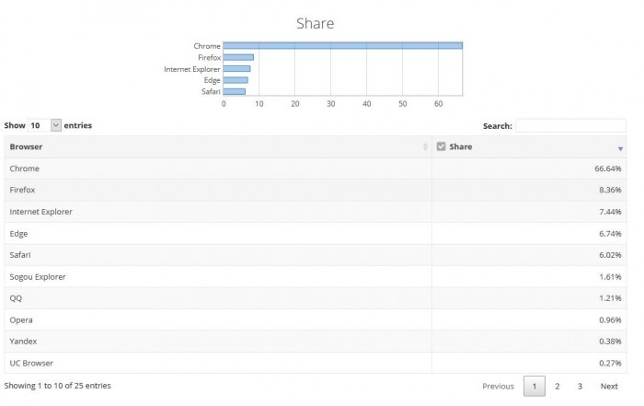Image resolution: width=644 pixels, height=406 pixels.
Task: Select the current page 1 button
Action: (x=535, y=386)
